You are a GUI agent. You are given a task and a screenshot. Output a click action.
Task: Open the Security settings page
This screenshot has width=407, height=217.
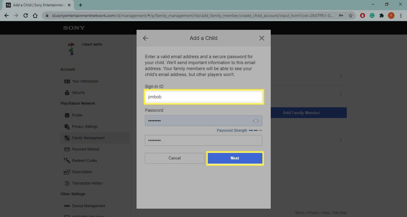tap(78, 93)
